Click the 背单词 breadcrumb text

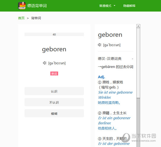click(36, 18)
